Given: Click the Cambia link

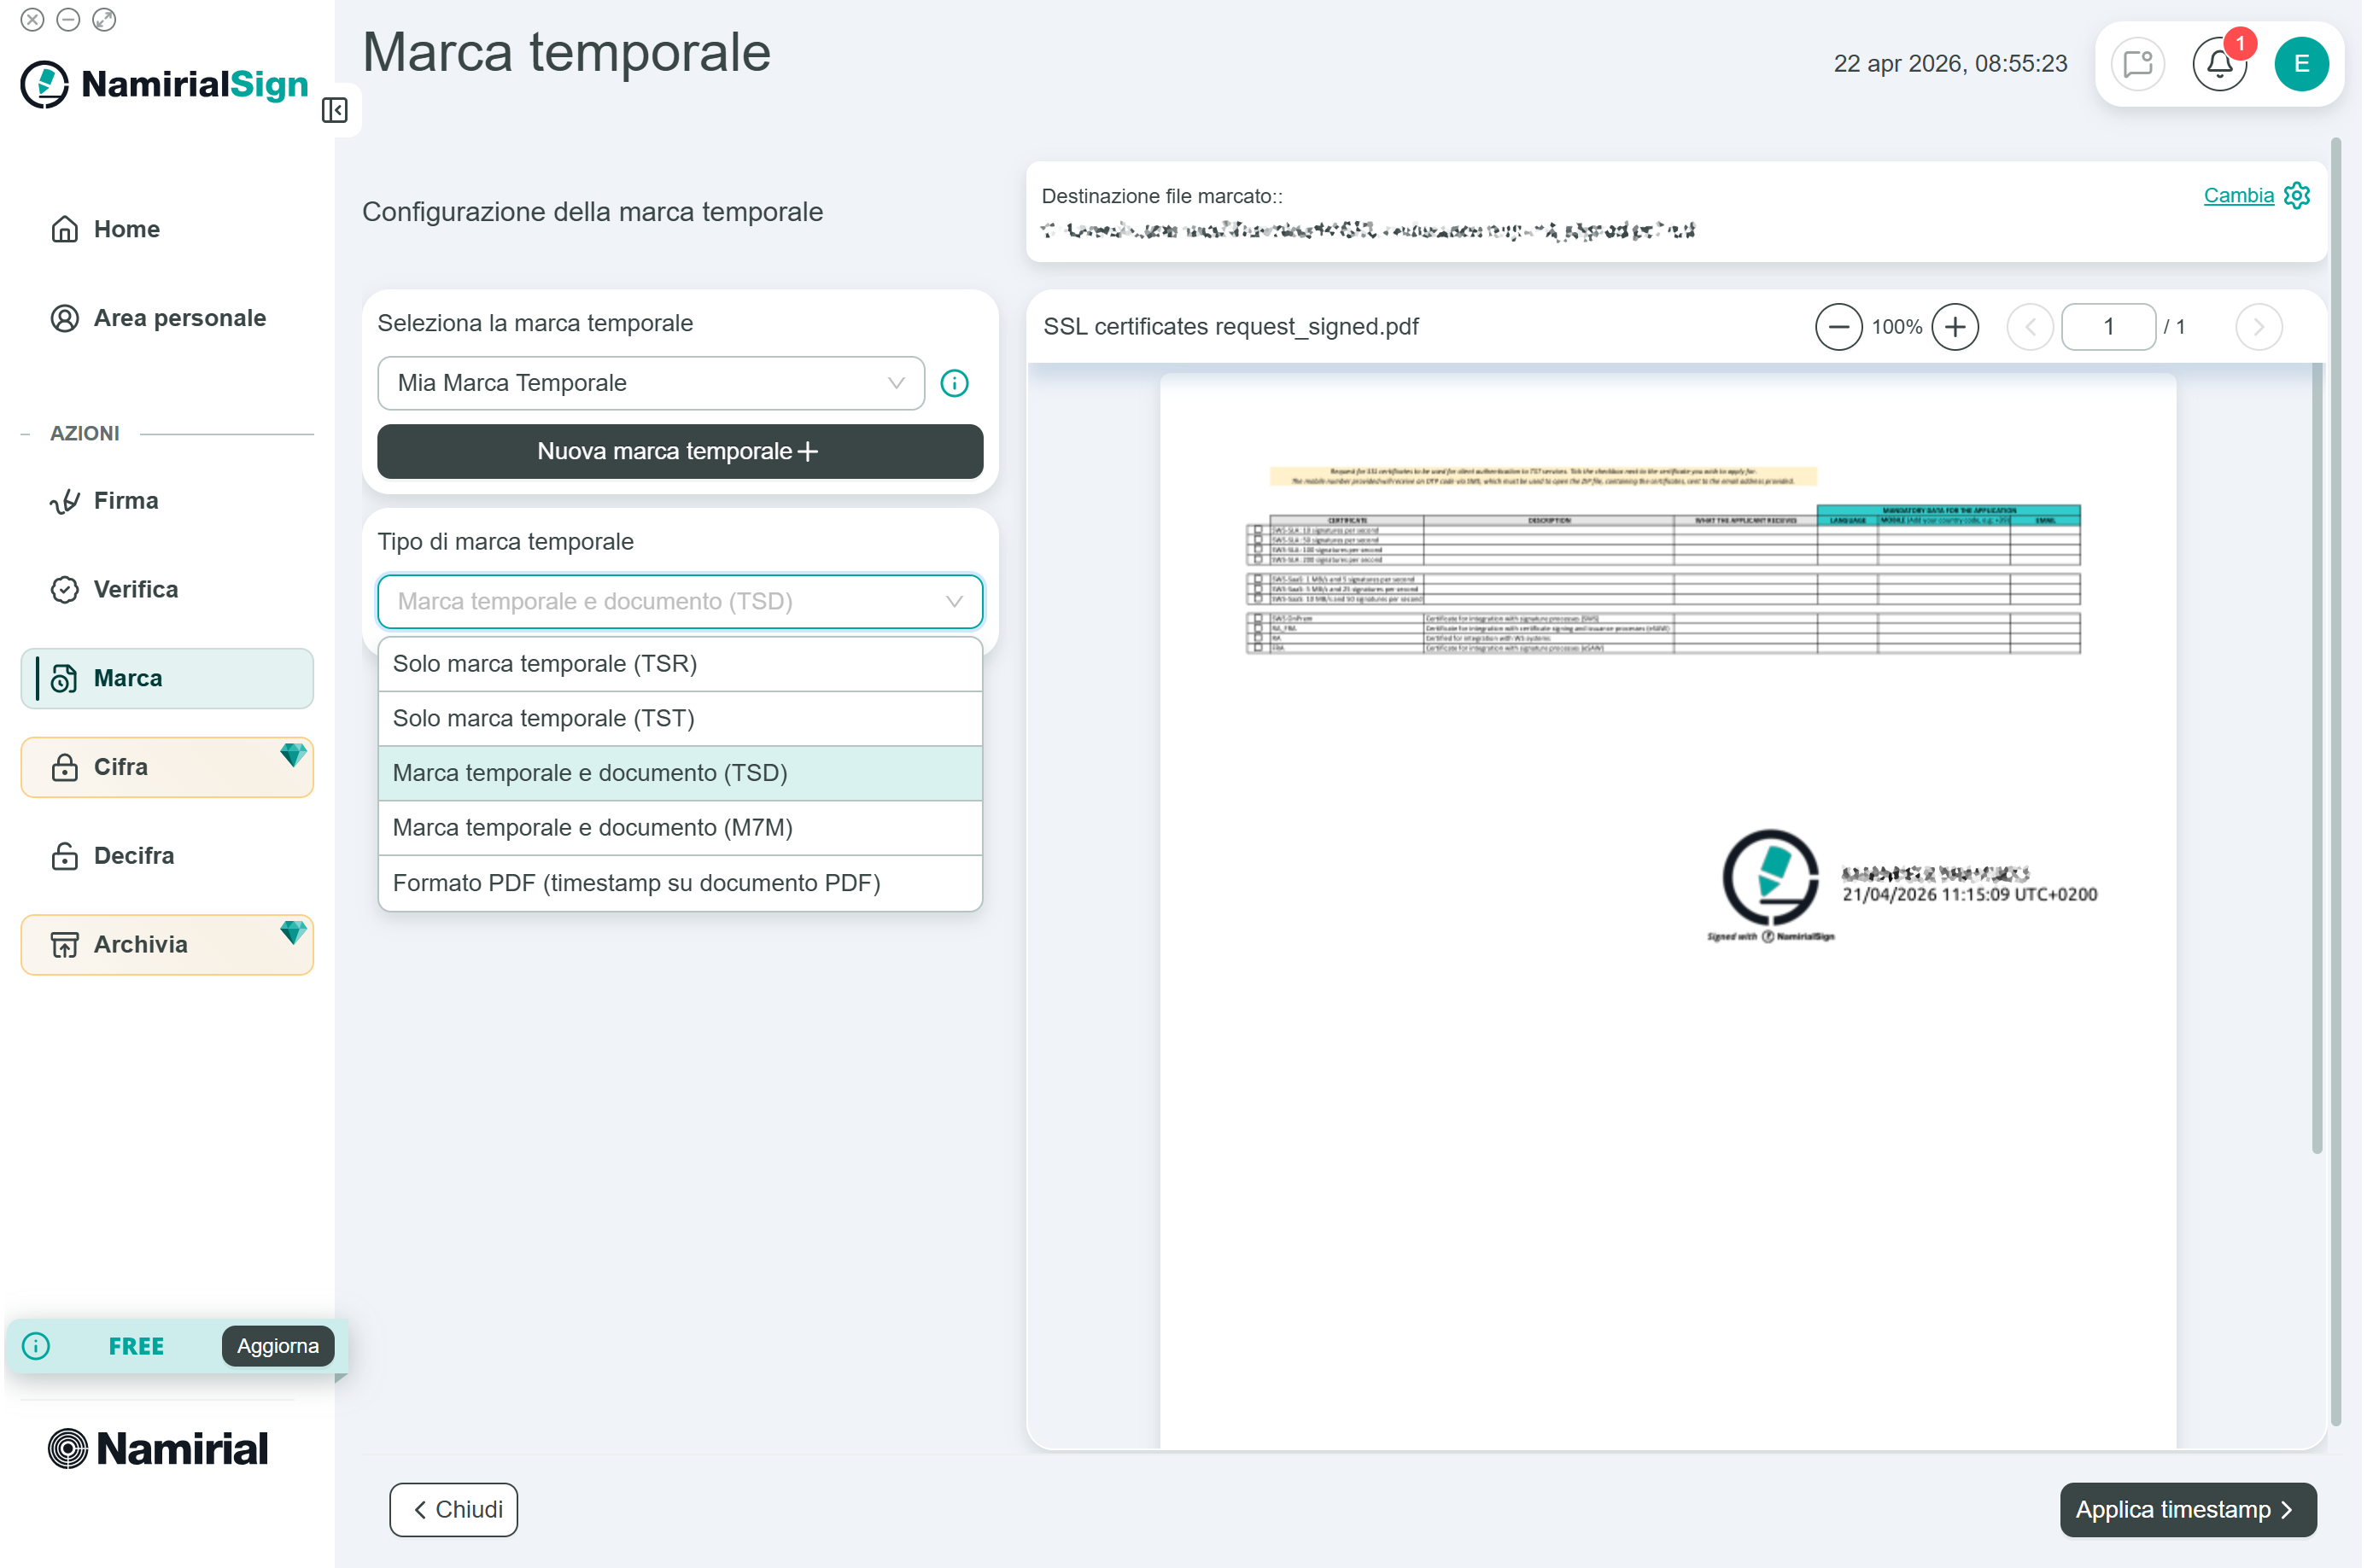Looking at the screenshot, I should point(2237,195).
